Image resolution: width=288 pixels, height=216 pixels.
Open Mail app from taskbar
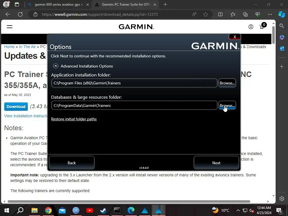coord(62,210)
